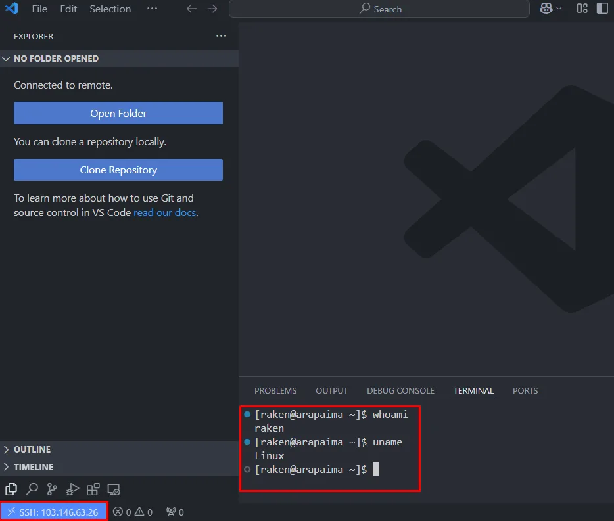Open the Extensions view
This screenshot has height=521, width=614.
[93, 489]
